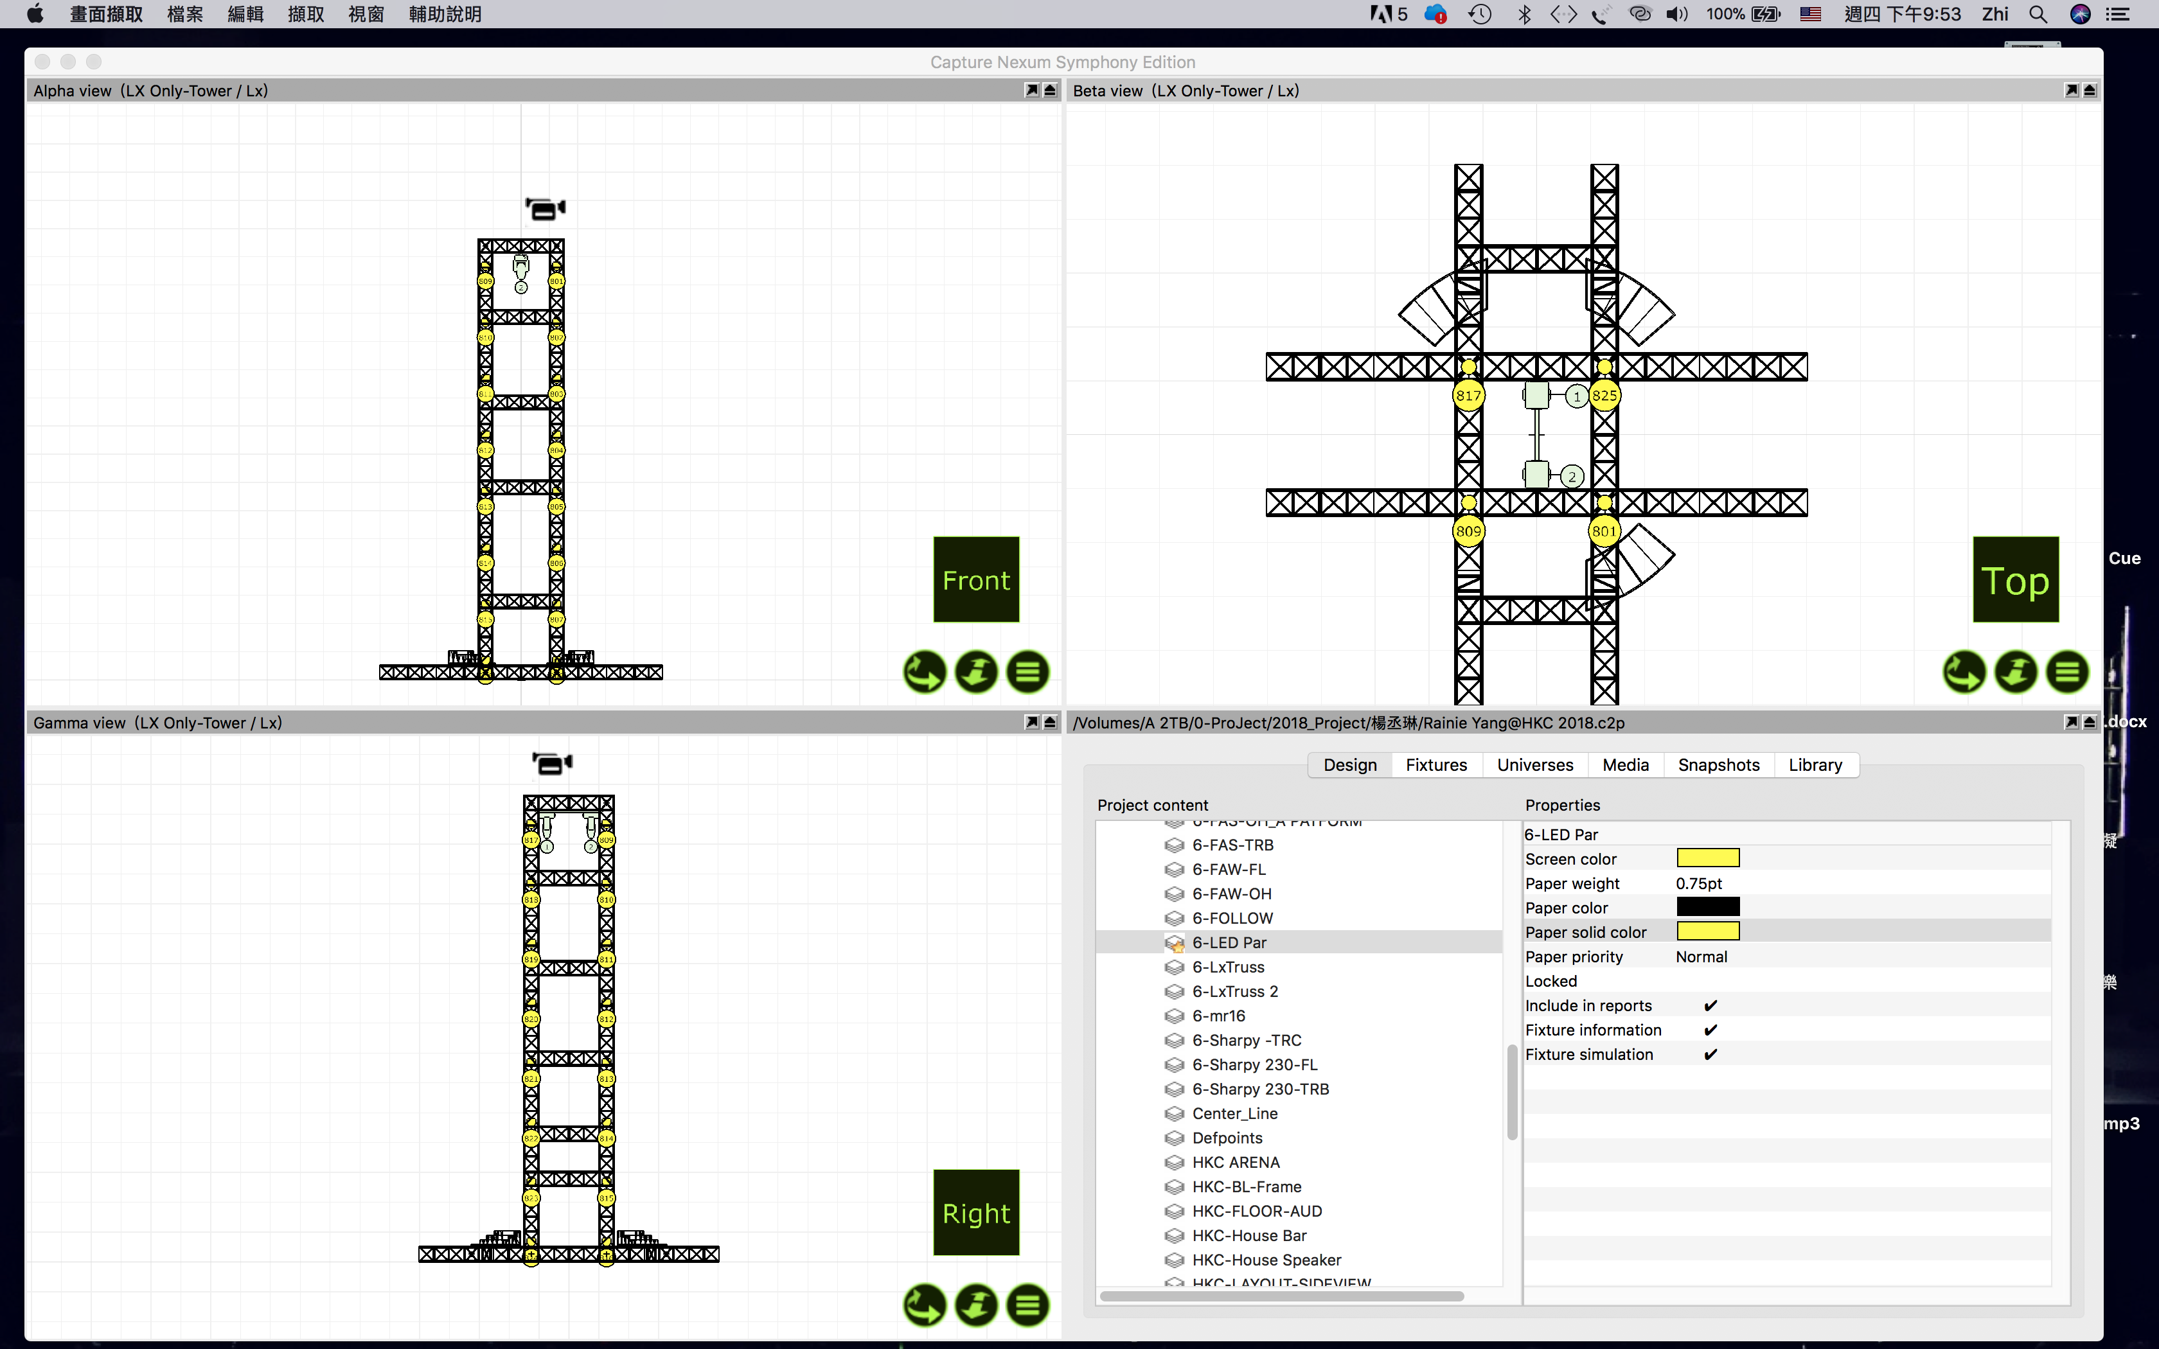Click the layer icon beside HKC ARENA
Viewport: 2159px width, 1349px height.
click(1174, 1163)
